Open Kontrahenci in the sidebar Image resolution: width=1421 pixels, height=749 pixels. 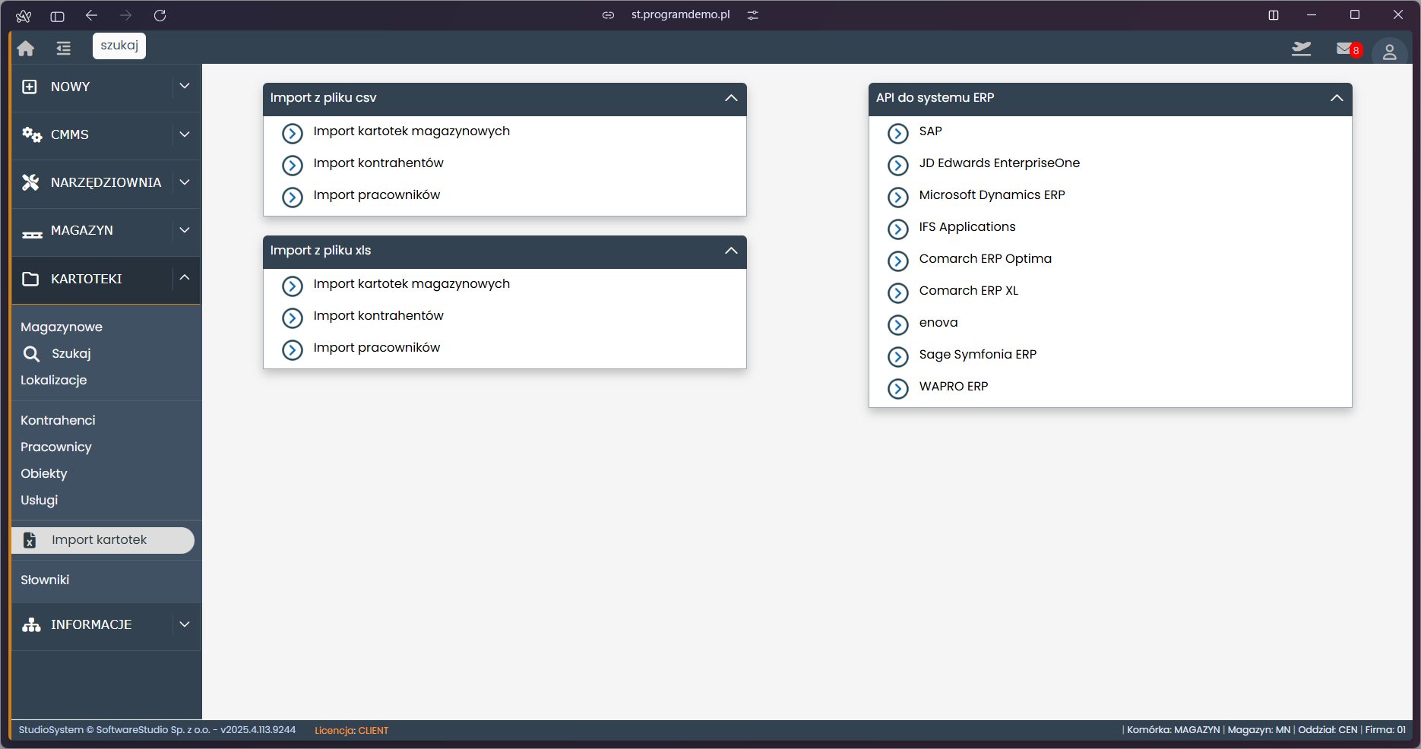point(58,420)
